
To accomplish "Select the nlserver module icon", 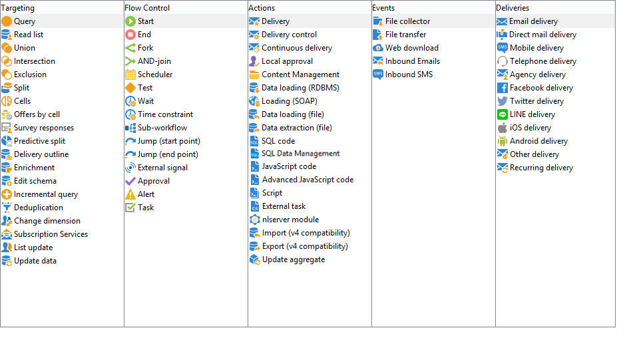I will pyautogui.click(x=254, y=220).
